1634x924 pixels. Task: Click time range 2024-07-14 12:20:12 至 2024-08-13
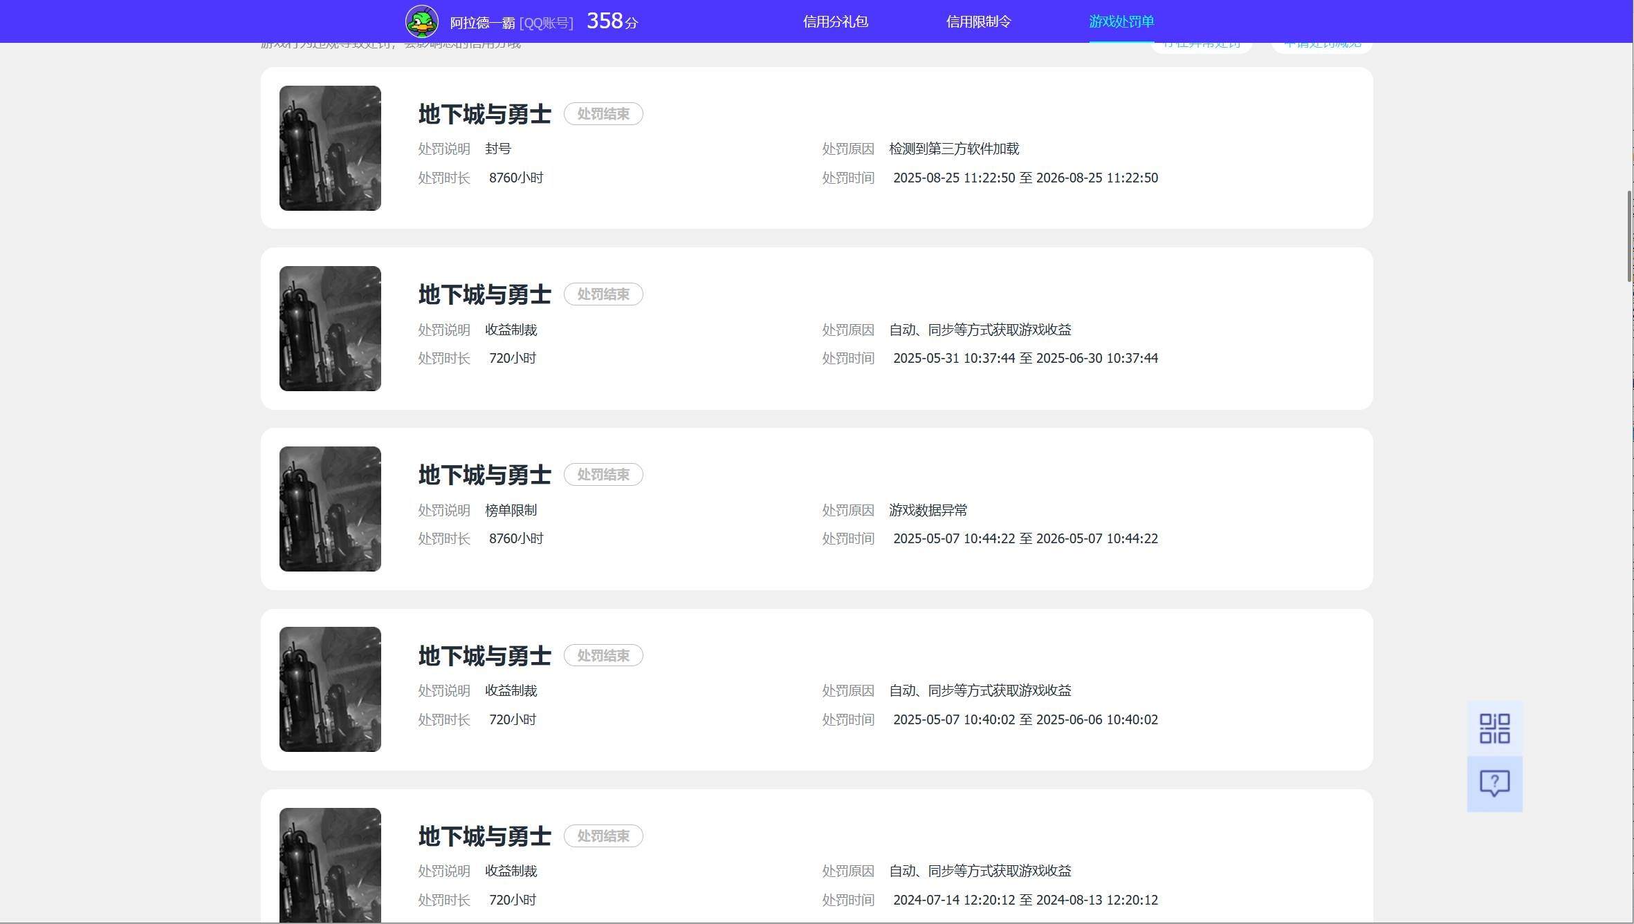tap(1025, 900)
